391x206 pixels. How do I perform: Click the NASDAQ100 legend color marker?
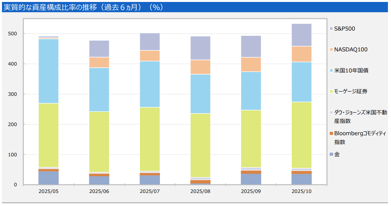pos(332,50)
